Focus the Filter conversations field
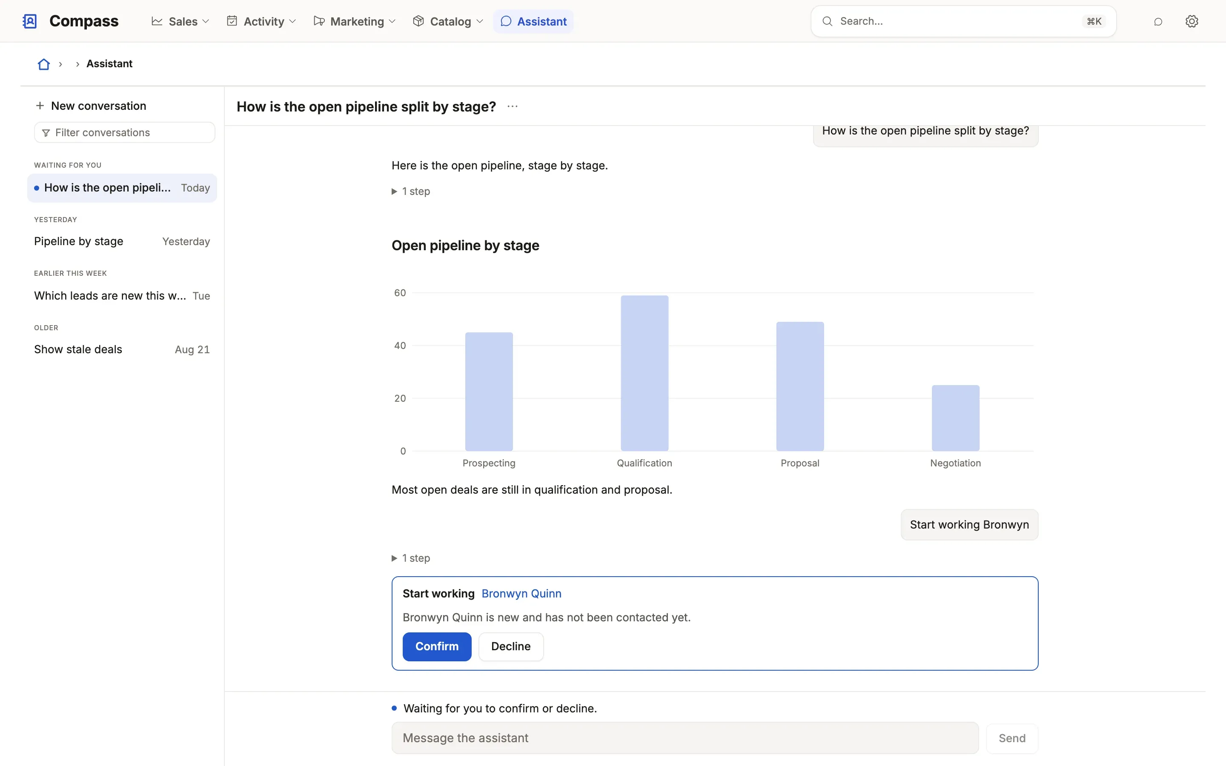The height and width of the screenshot is (766, 1226). [125, 132]
